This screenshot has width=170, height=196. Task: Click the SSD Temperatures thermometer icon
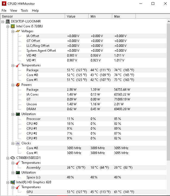(18, 163)
